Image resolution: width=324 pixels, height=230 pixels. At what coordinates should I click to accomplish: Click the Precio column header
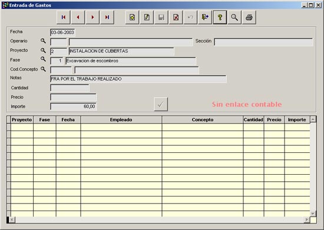tap(274, 119)
